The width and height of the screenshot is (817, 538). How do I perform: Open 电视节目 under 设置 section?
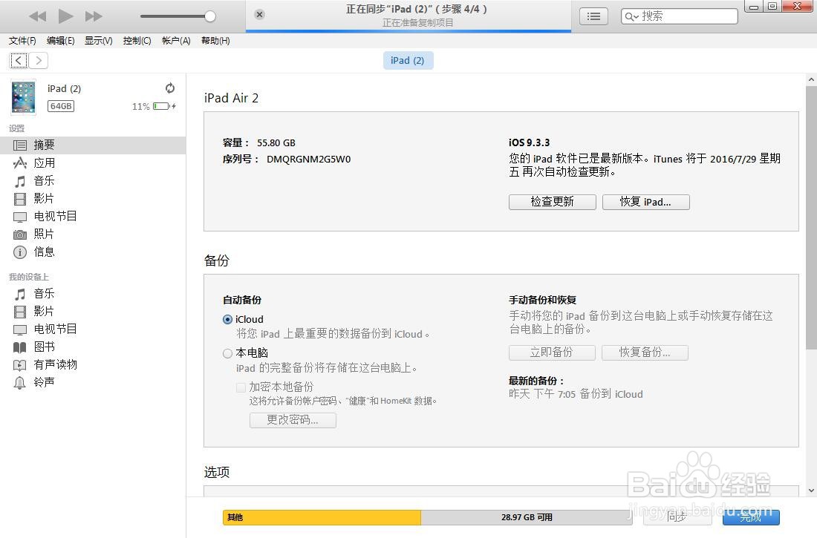[93, 216]
